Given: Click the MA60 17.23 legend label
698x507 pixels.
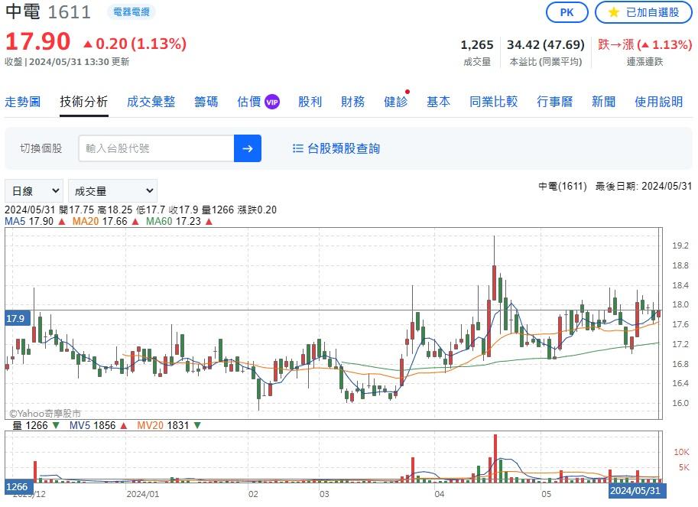Looking at the screenshot, I should (174, 221).
